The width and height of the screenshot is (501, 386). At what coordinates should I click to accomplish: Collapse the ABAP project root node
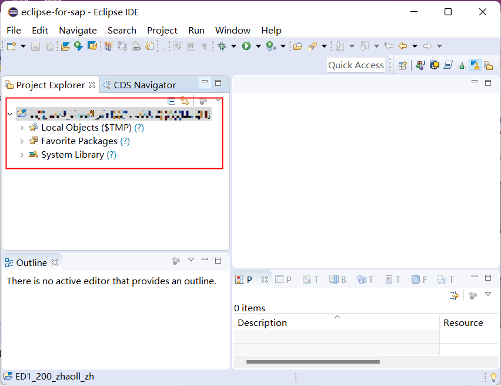coord(10,114)
